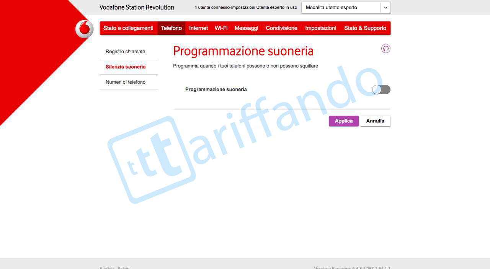Open Numeri di telefono in the sidebar
Image resolution: width=490 pixels, height=269 pixels.
(126, 82)
